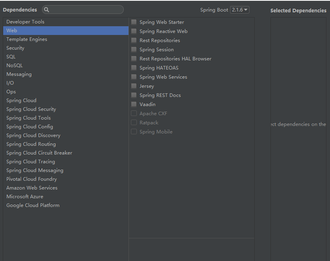Select the NoSQL category
The width and height of the screenshot is (330, 261).
click(66, 66)
